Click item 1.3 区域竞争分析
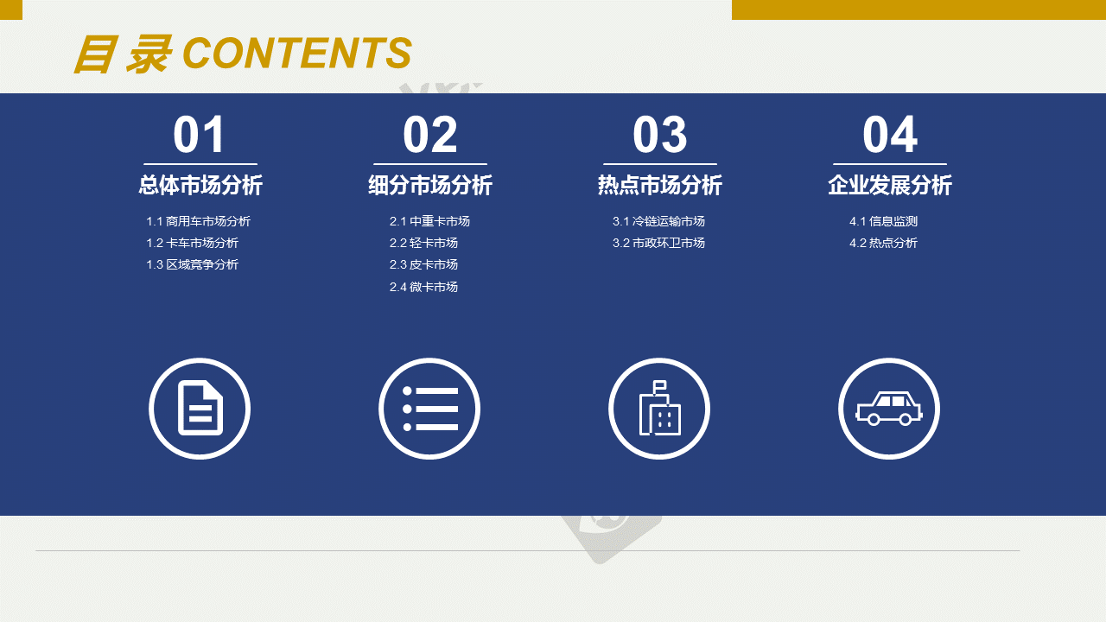 pos(192,264)
